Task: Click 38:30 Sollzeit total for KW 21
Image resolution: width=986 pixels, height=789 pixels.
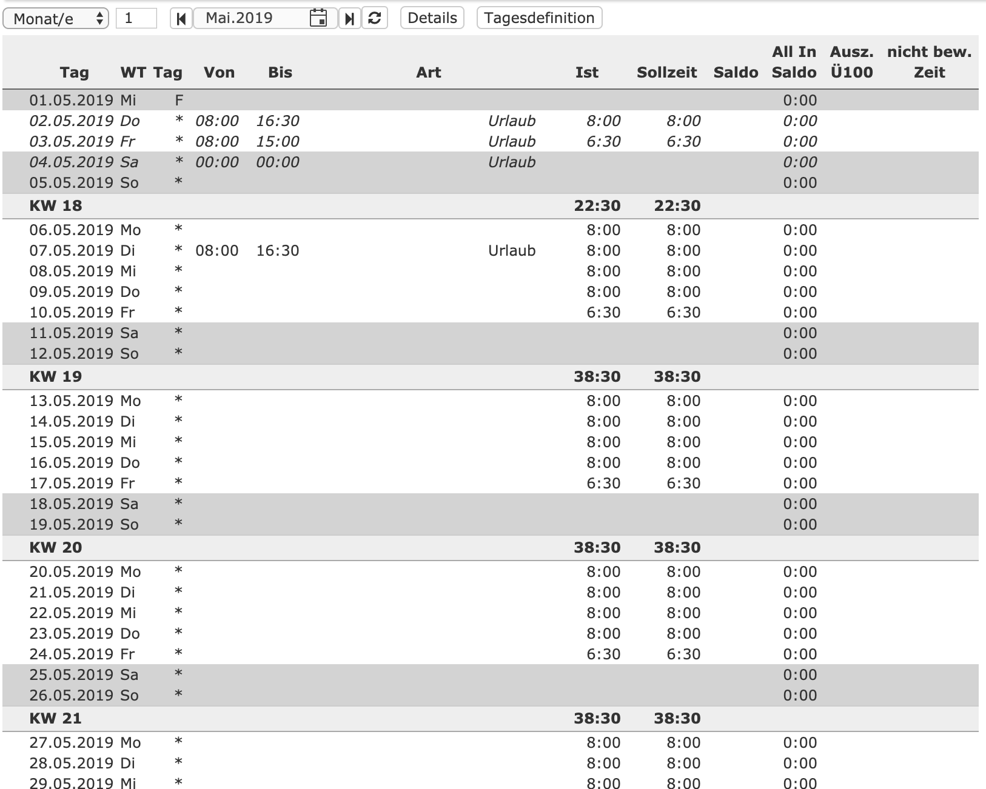Action: click(677, 718)
